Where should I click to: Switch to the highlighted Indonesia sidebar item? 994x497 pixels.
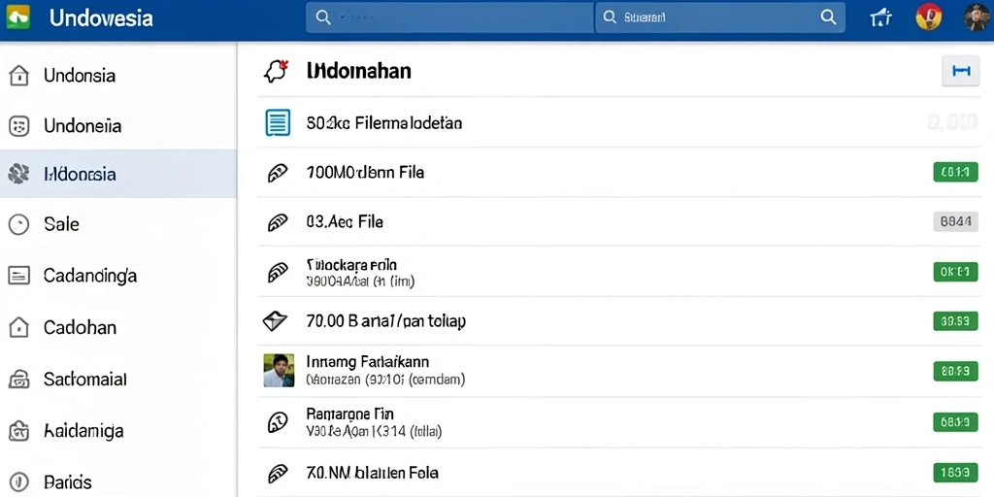point(118,174)
